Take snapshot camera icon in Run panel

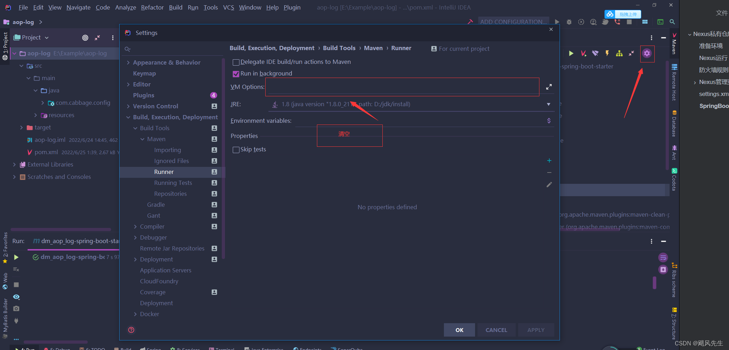[x=16, y=308]
